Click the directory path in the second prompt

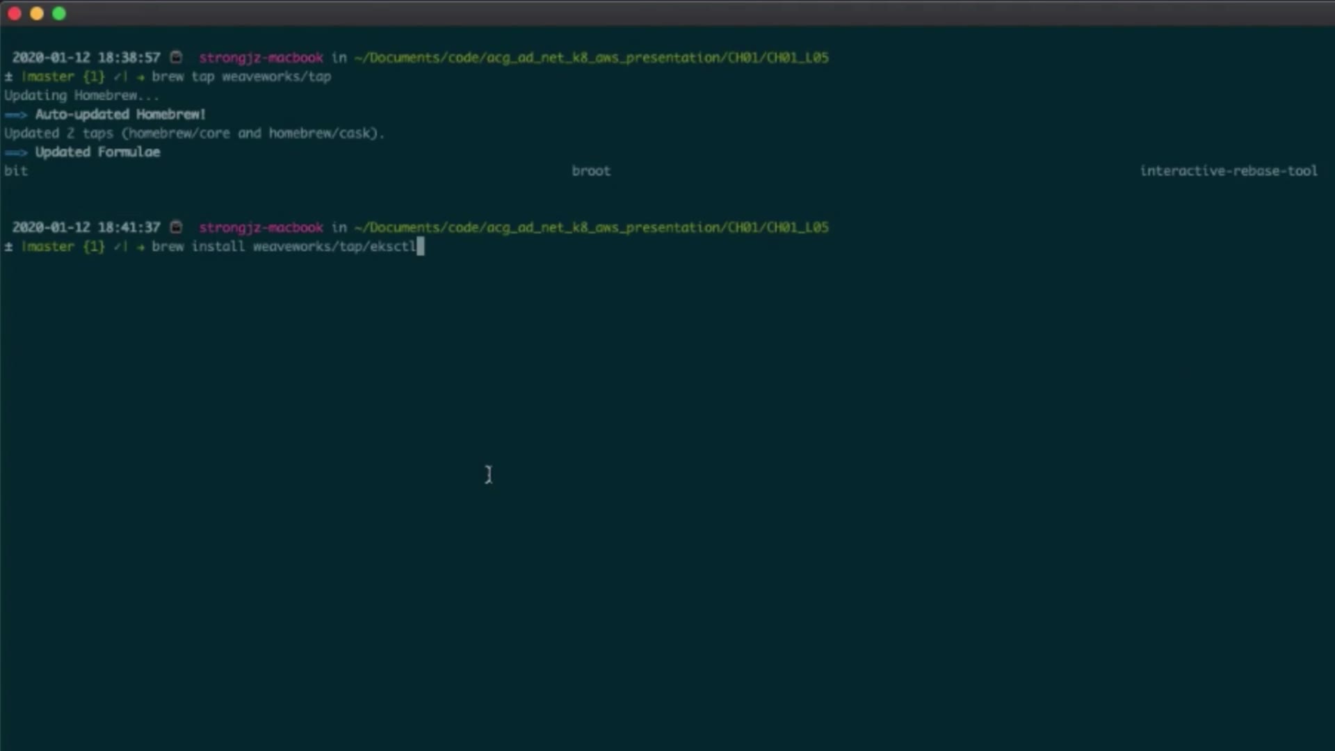coord(591,227)
